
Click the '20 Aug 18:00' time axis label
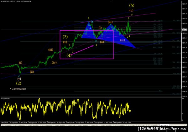[80, 123]
